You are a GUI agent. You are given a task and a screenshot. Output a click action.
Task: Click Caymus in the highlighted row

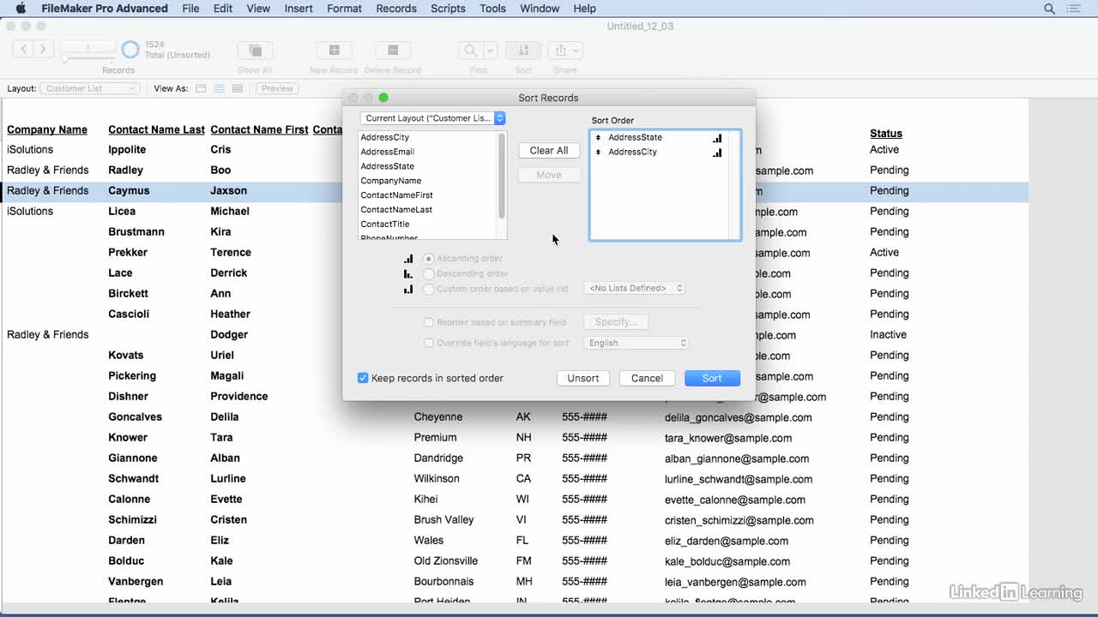pos(129,191)
